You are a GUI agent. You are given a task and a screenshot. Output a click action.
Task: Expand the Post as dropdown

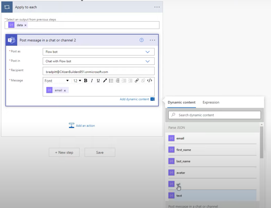tap(148, 52)
